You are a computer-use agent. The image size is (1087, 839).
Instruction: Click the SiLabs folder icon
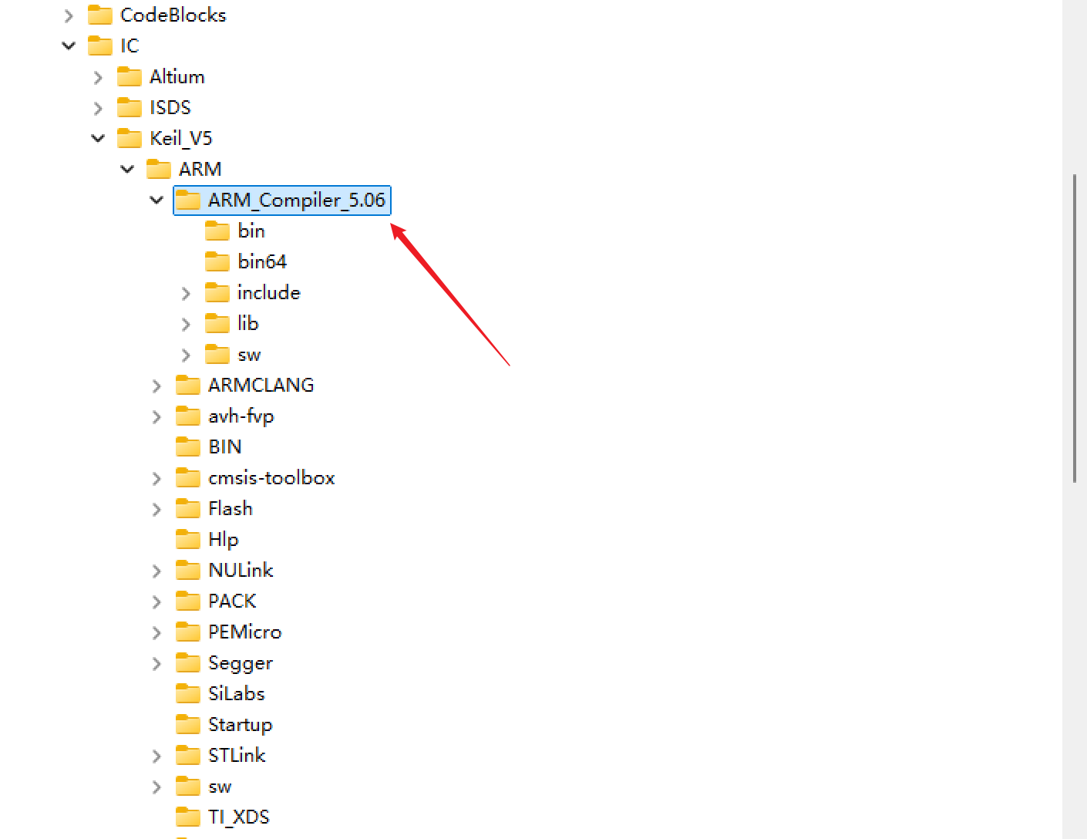coord(187,693)
